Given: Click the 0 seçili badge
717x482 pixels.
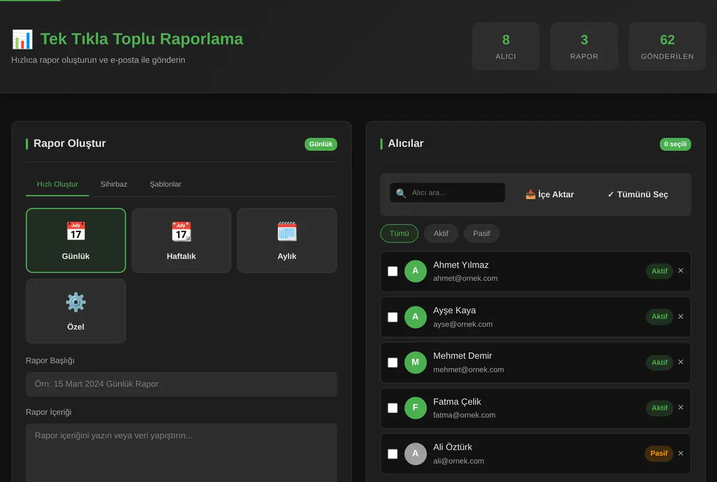Looking at the screenshot, I should (x=675, y=144).
